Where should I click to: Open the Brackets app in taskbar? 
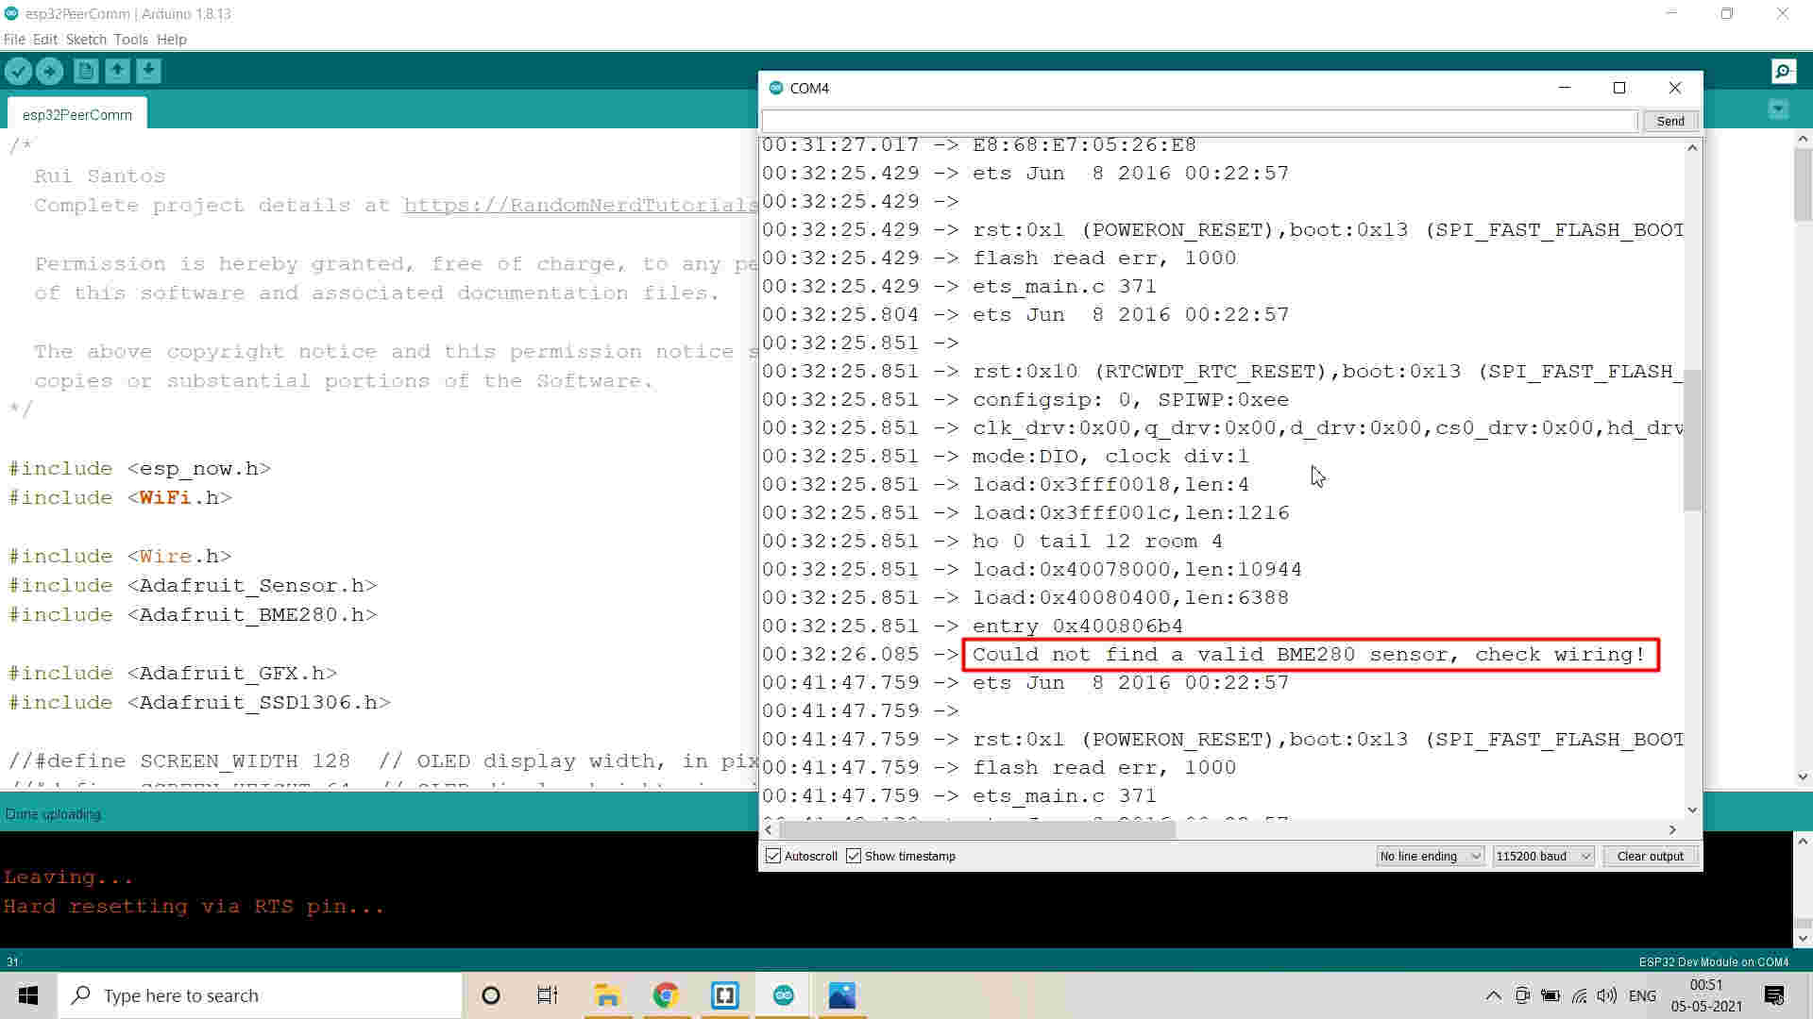(x=724, y=995)
